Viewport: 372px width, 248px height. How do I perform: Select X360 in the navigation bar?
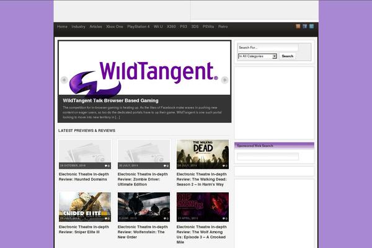171,27
